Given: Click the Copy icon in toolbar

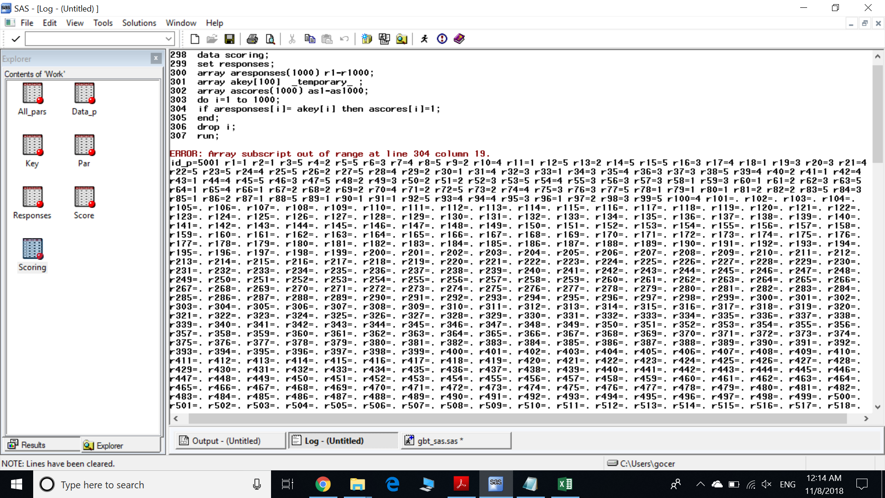Looking at the screenshot, I should tap(310, 39).
